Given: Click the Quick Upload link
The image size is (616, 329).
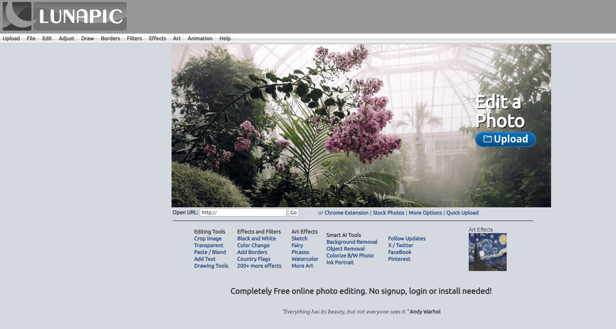Looking at the screenshot, I should (x=462, y=213).
